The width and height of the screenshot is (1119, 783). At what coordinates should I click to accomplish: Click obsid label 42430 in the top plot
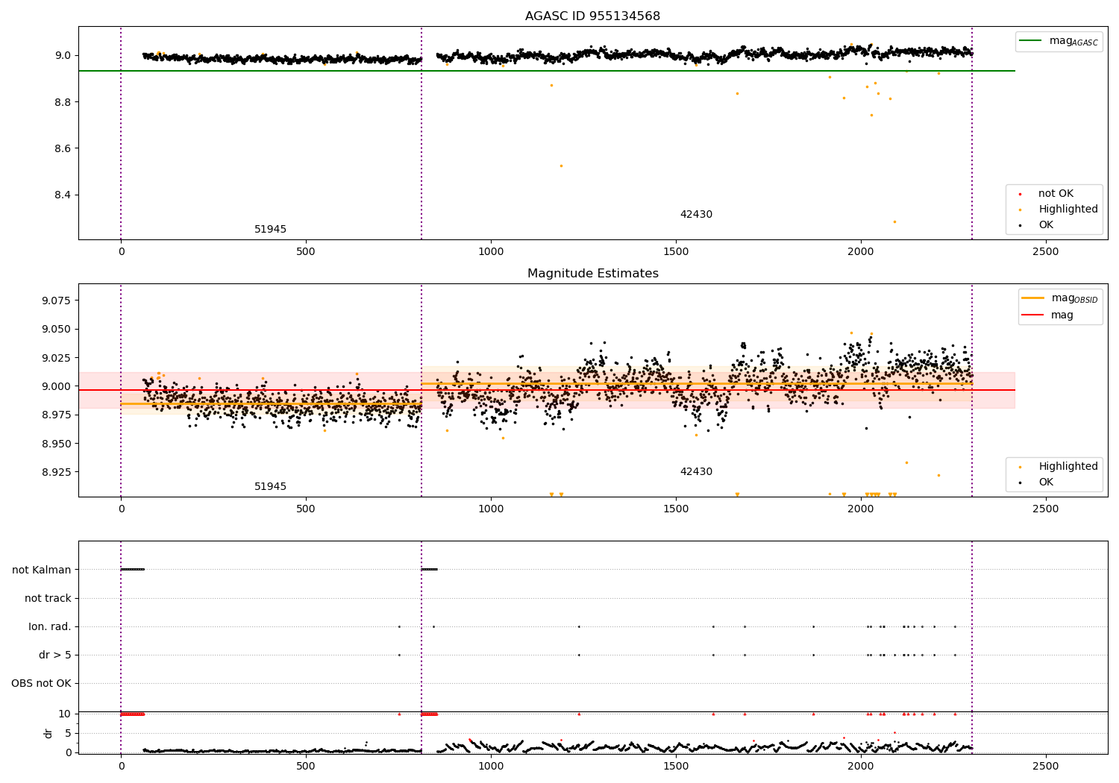pos(696,215)
